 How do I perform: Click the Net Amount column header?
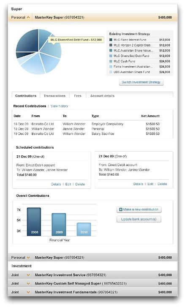click(x=150, y=116)
